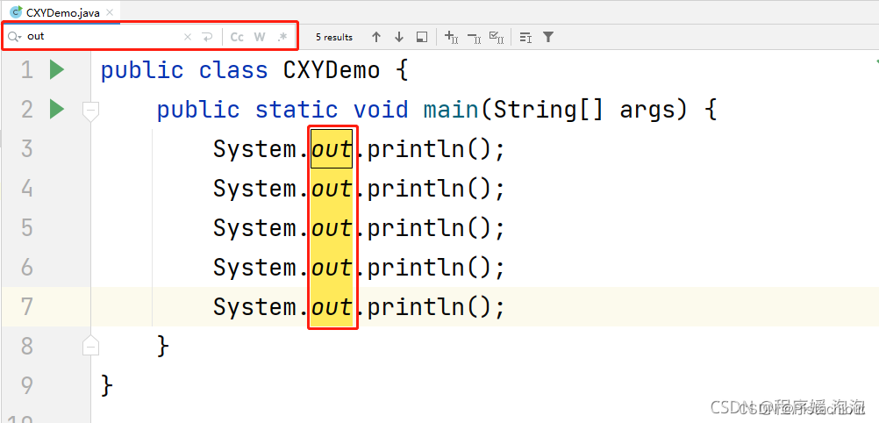
Task: Click 'static' keyword on line 2
Action: point(297,110)
